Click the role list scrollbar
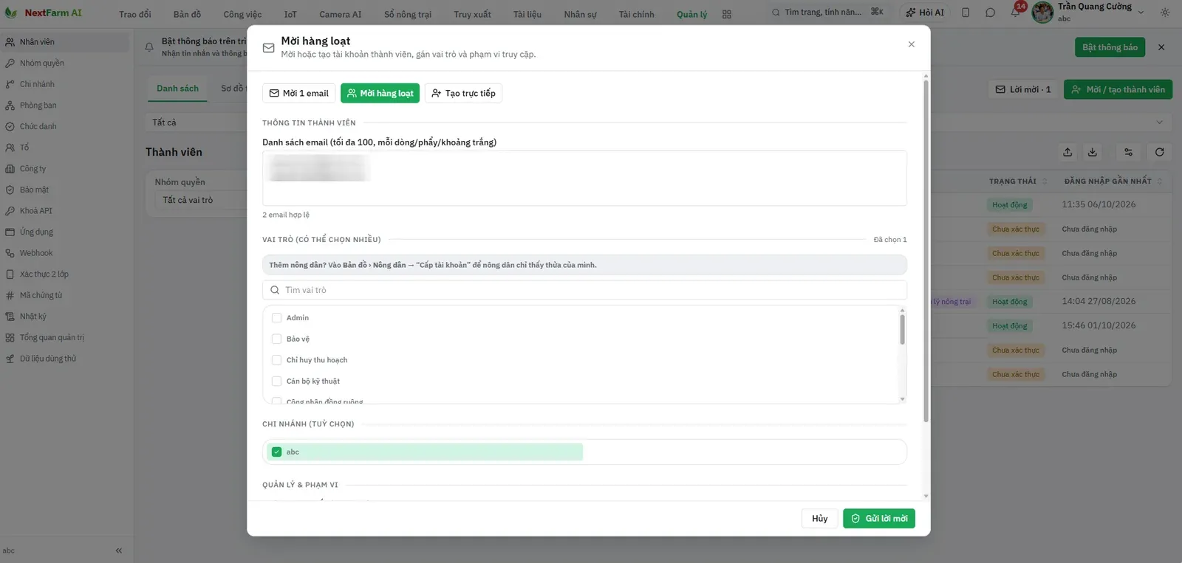 [902, 329]
